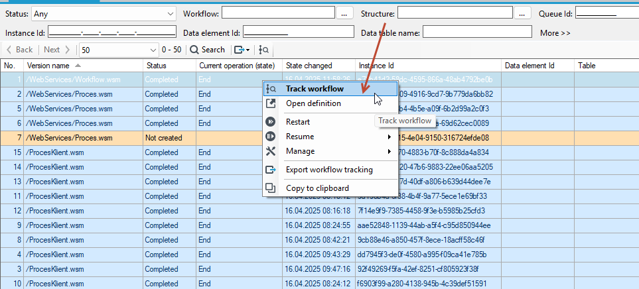Sort by Current operation (state) header
Viewport: 639px width, 289px height.
(x=239, y=66)
